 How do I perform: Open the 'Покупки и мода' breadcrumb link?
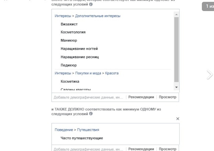88,73
